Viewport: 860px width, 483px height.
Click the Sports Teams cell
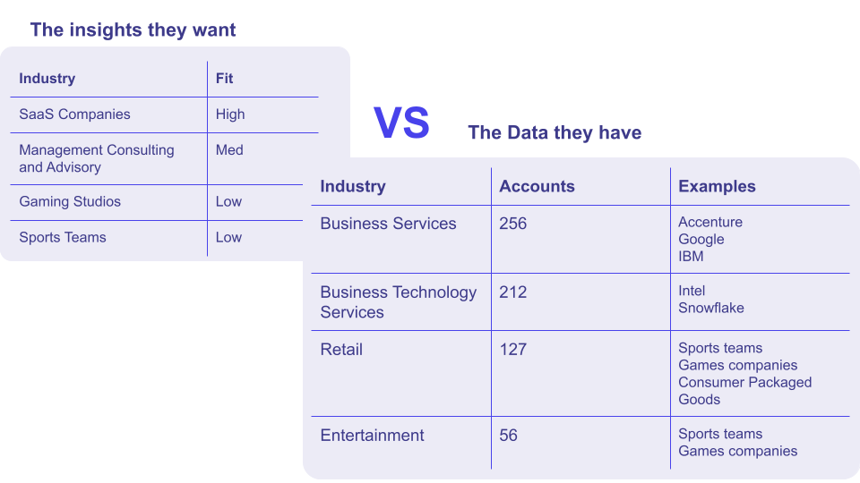(63, 237)
